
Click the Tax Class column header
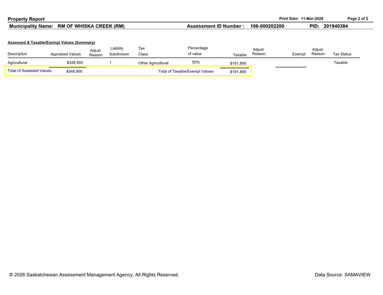142,51
